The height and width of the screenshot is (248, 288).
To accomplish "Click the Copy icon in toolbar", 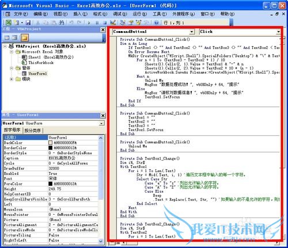I will 46,22.
